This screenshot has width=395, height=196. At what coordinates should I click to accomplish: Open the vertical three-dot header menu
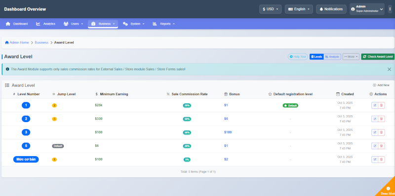(390, 9)
